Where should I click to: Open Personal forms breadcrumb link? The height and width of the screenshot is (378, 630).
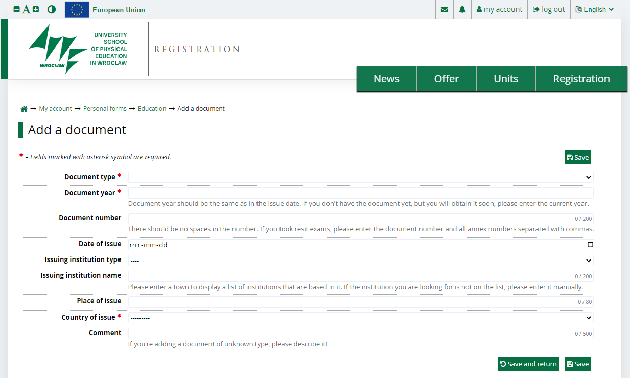coord(105,109)
